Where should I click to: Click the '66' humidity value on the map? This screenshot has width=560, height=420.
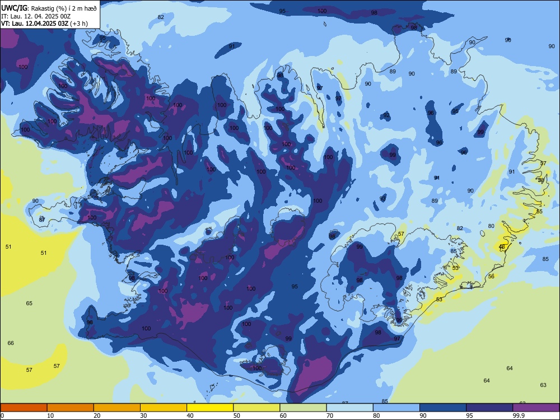tap(11, 343)
